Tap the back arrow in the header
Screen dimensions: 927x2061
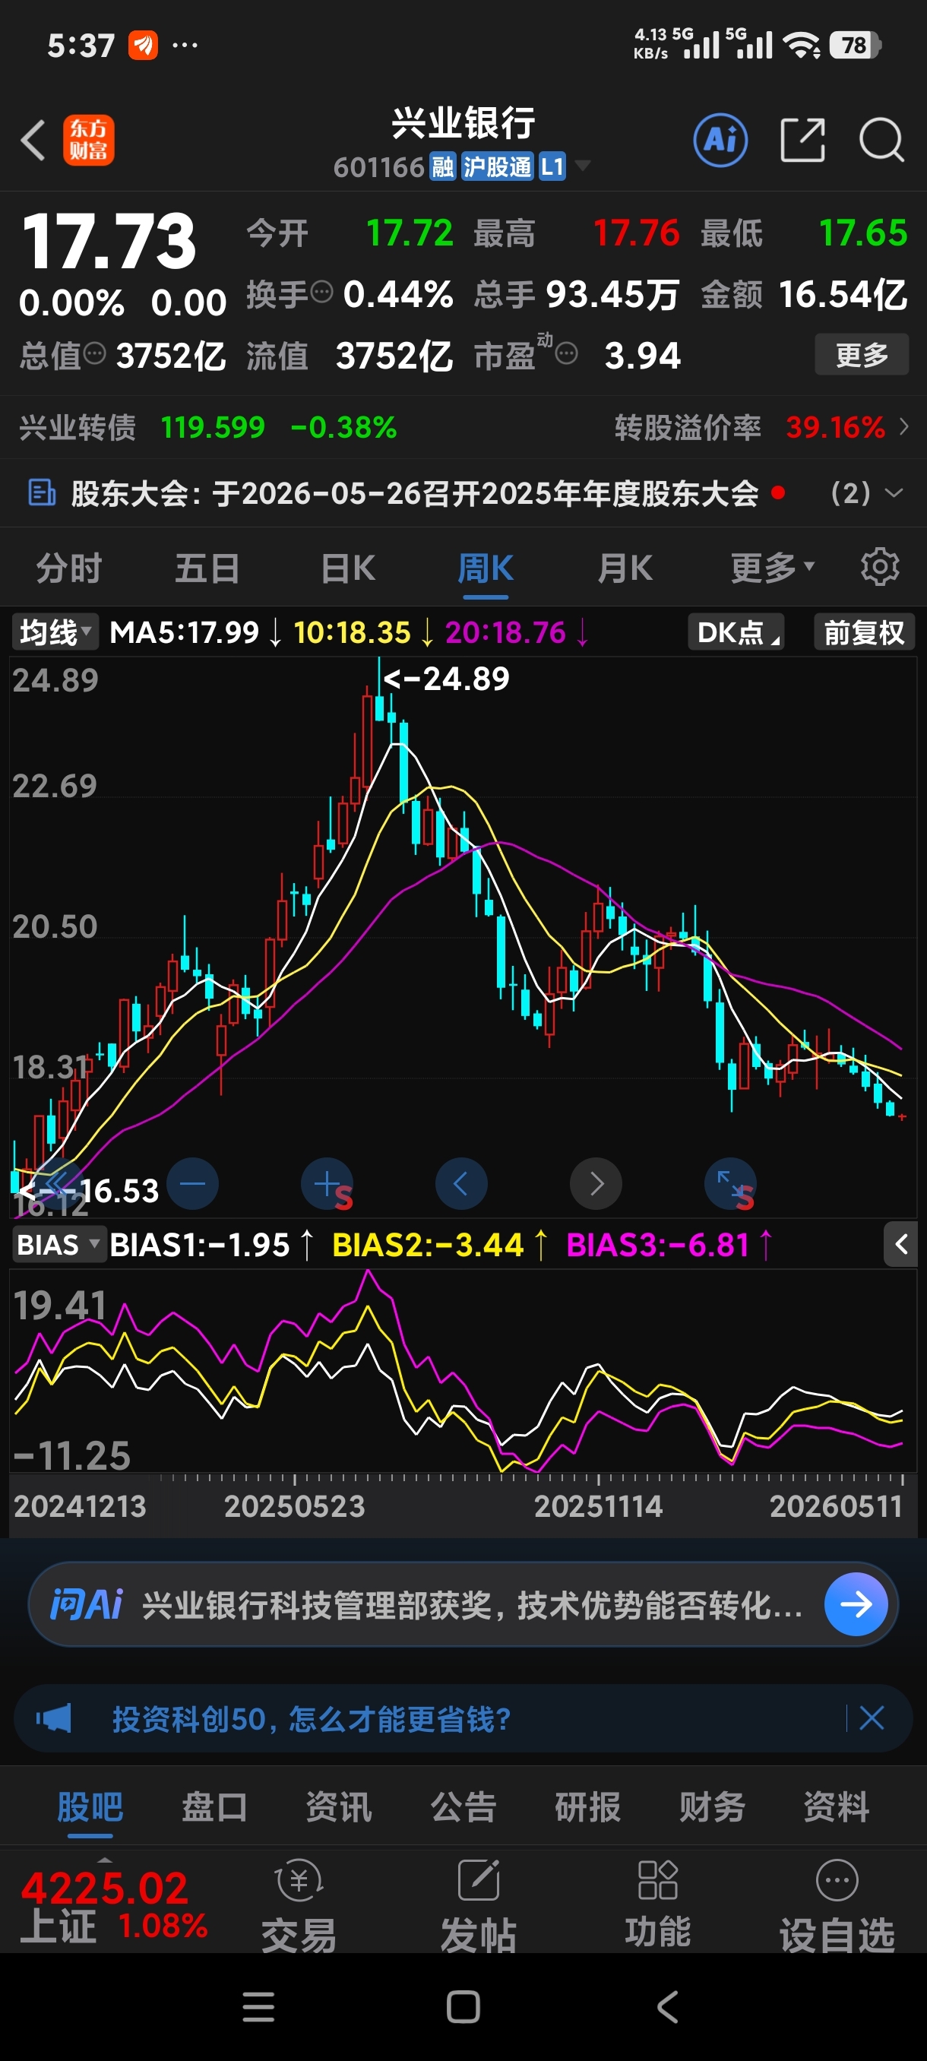tap(33, 140)
